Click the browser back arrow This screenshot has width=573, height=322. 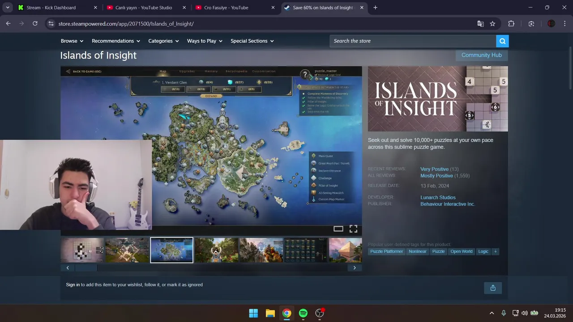click(x=8, y=24)
